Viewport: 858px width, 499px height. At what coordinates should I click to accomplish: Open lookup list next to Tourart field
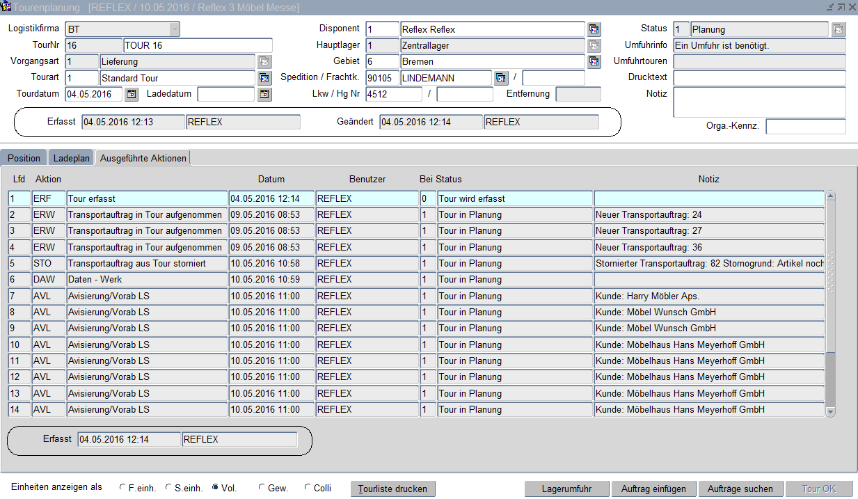click(x=264, y=77)
